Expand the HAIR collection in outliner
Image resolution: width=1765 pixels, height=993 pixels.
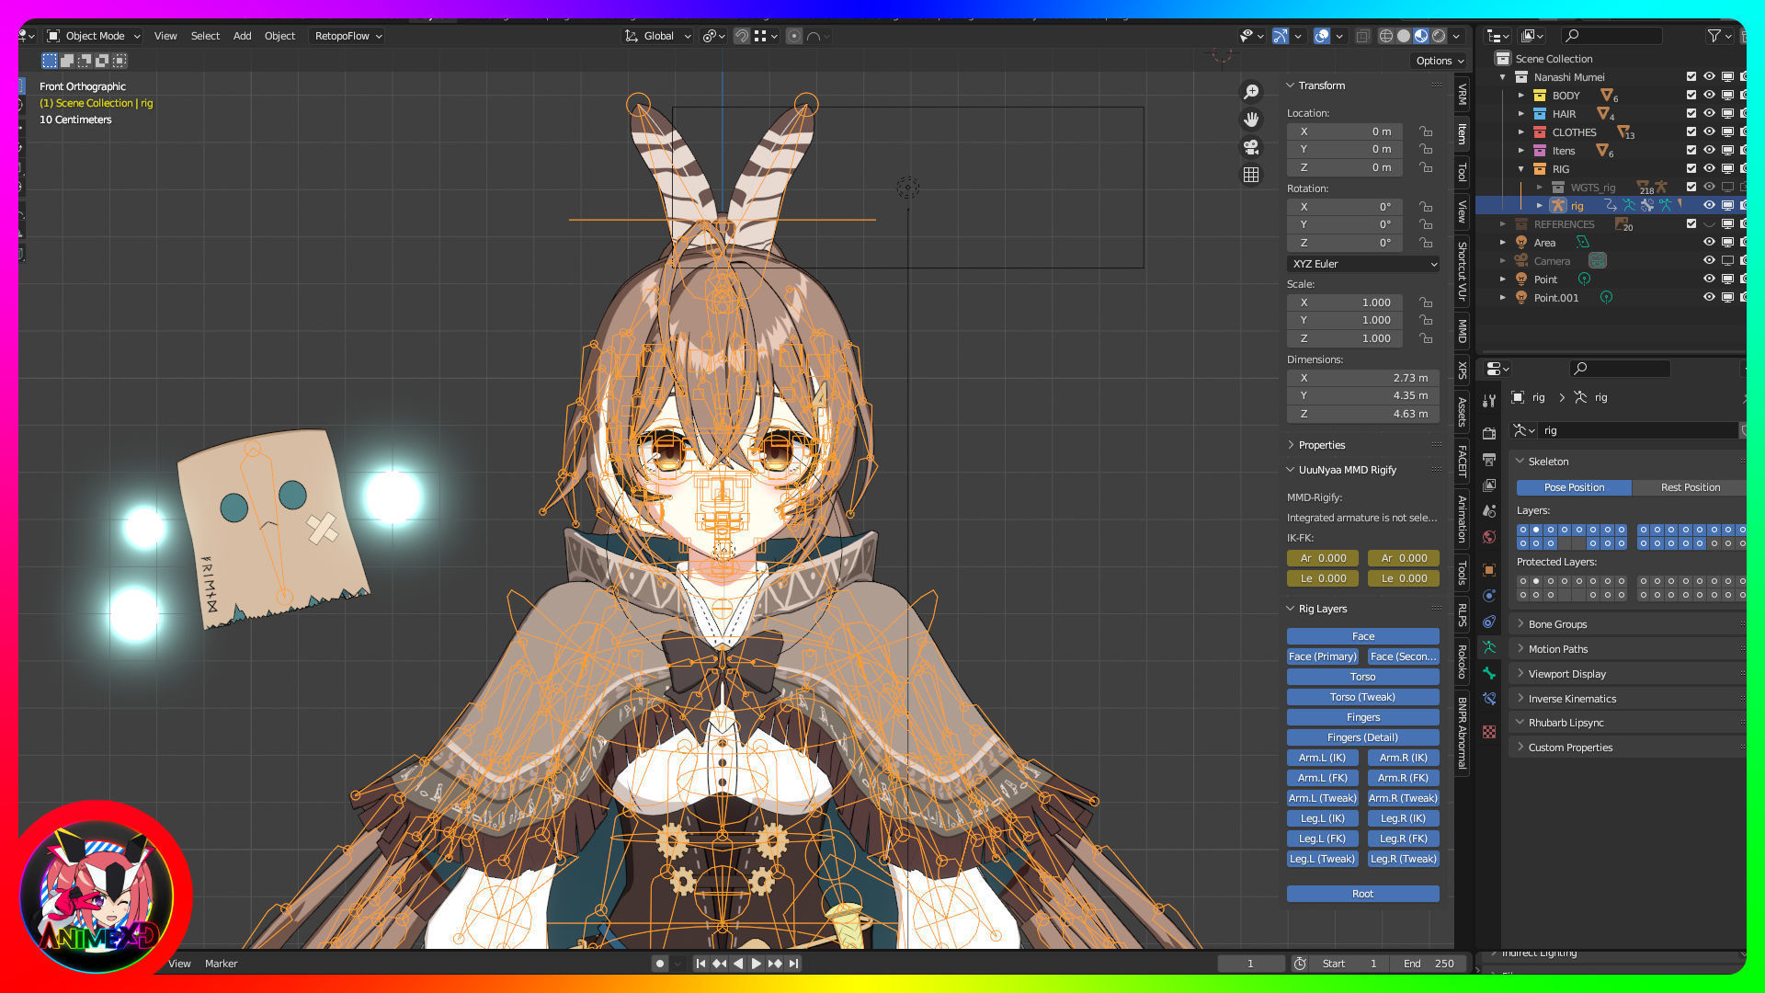[x=1521, y=113]
